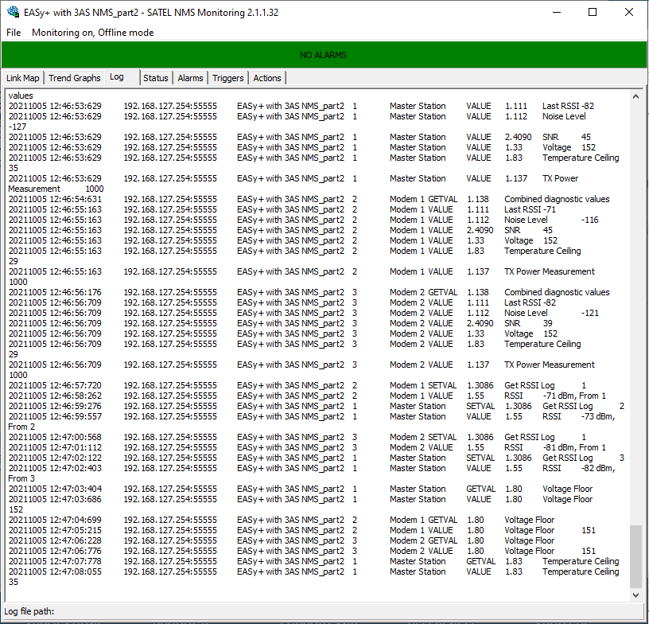649x624 pixels.
Task: Open the Actions tab
Action: (267, 78)
